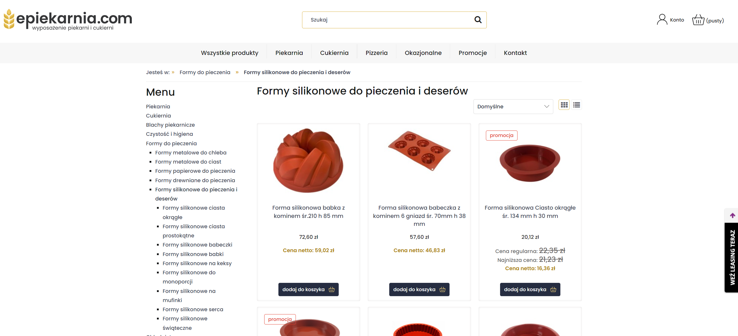Add babka z kominem form to cart
The height and width of the screenshot is (336, 738).
(308, 289)
